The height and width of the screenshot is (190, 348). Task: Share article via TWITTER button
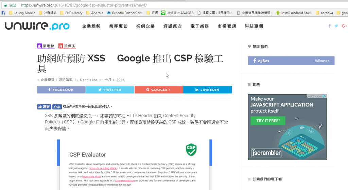(x=110, y=90)
